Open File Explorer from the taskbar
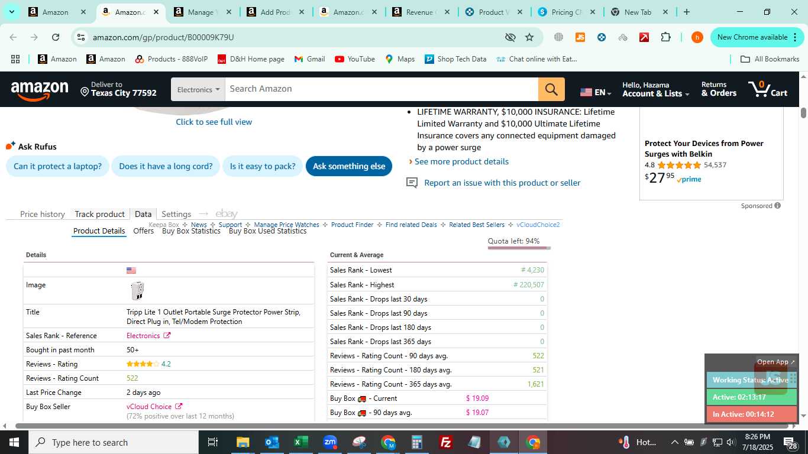This screenshot has width=808, height=454. point(243,442)
